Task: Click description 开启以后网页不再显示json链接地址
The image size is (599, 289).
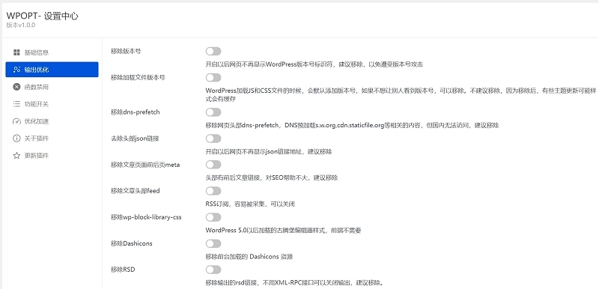Action: pos(269,151)
